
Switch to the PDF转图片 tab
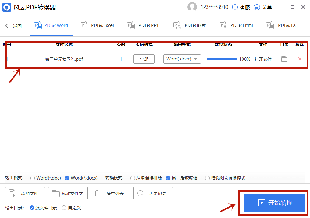click(x=189, y=25)
